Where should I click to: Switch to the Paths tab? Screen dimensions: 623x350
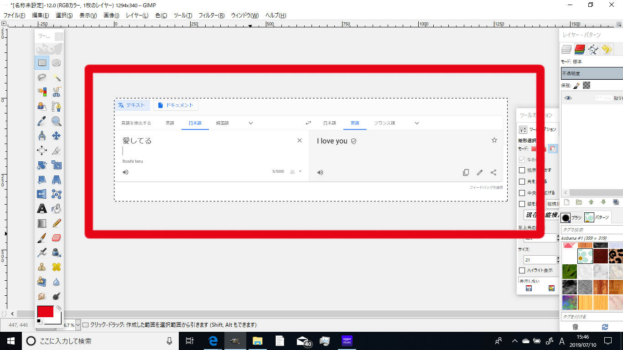[x=593, y=49]
